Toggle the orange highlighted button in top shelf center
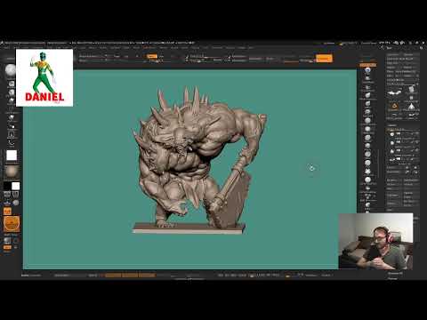427x320 pixels. pos(152,56)
